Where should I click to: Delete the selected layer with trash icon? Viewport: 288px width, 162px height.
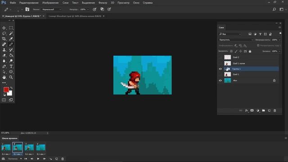pyautogui.click(x=275, y=111)
